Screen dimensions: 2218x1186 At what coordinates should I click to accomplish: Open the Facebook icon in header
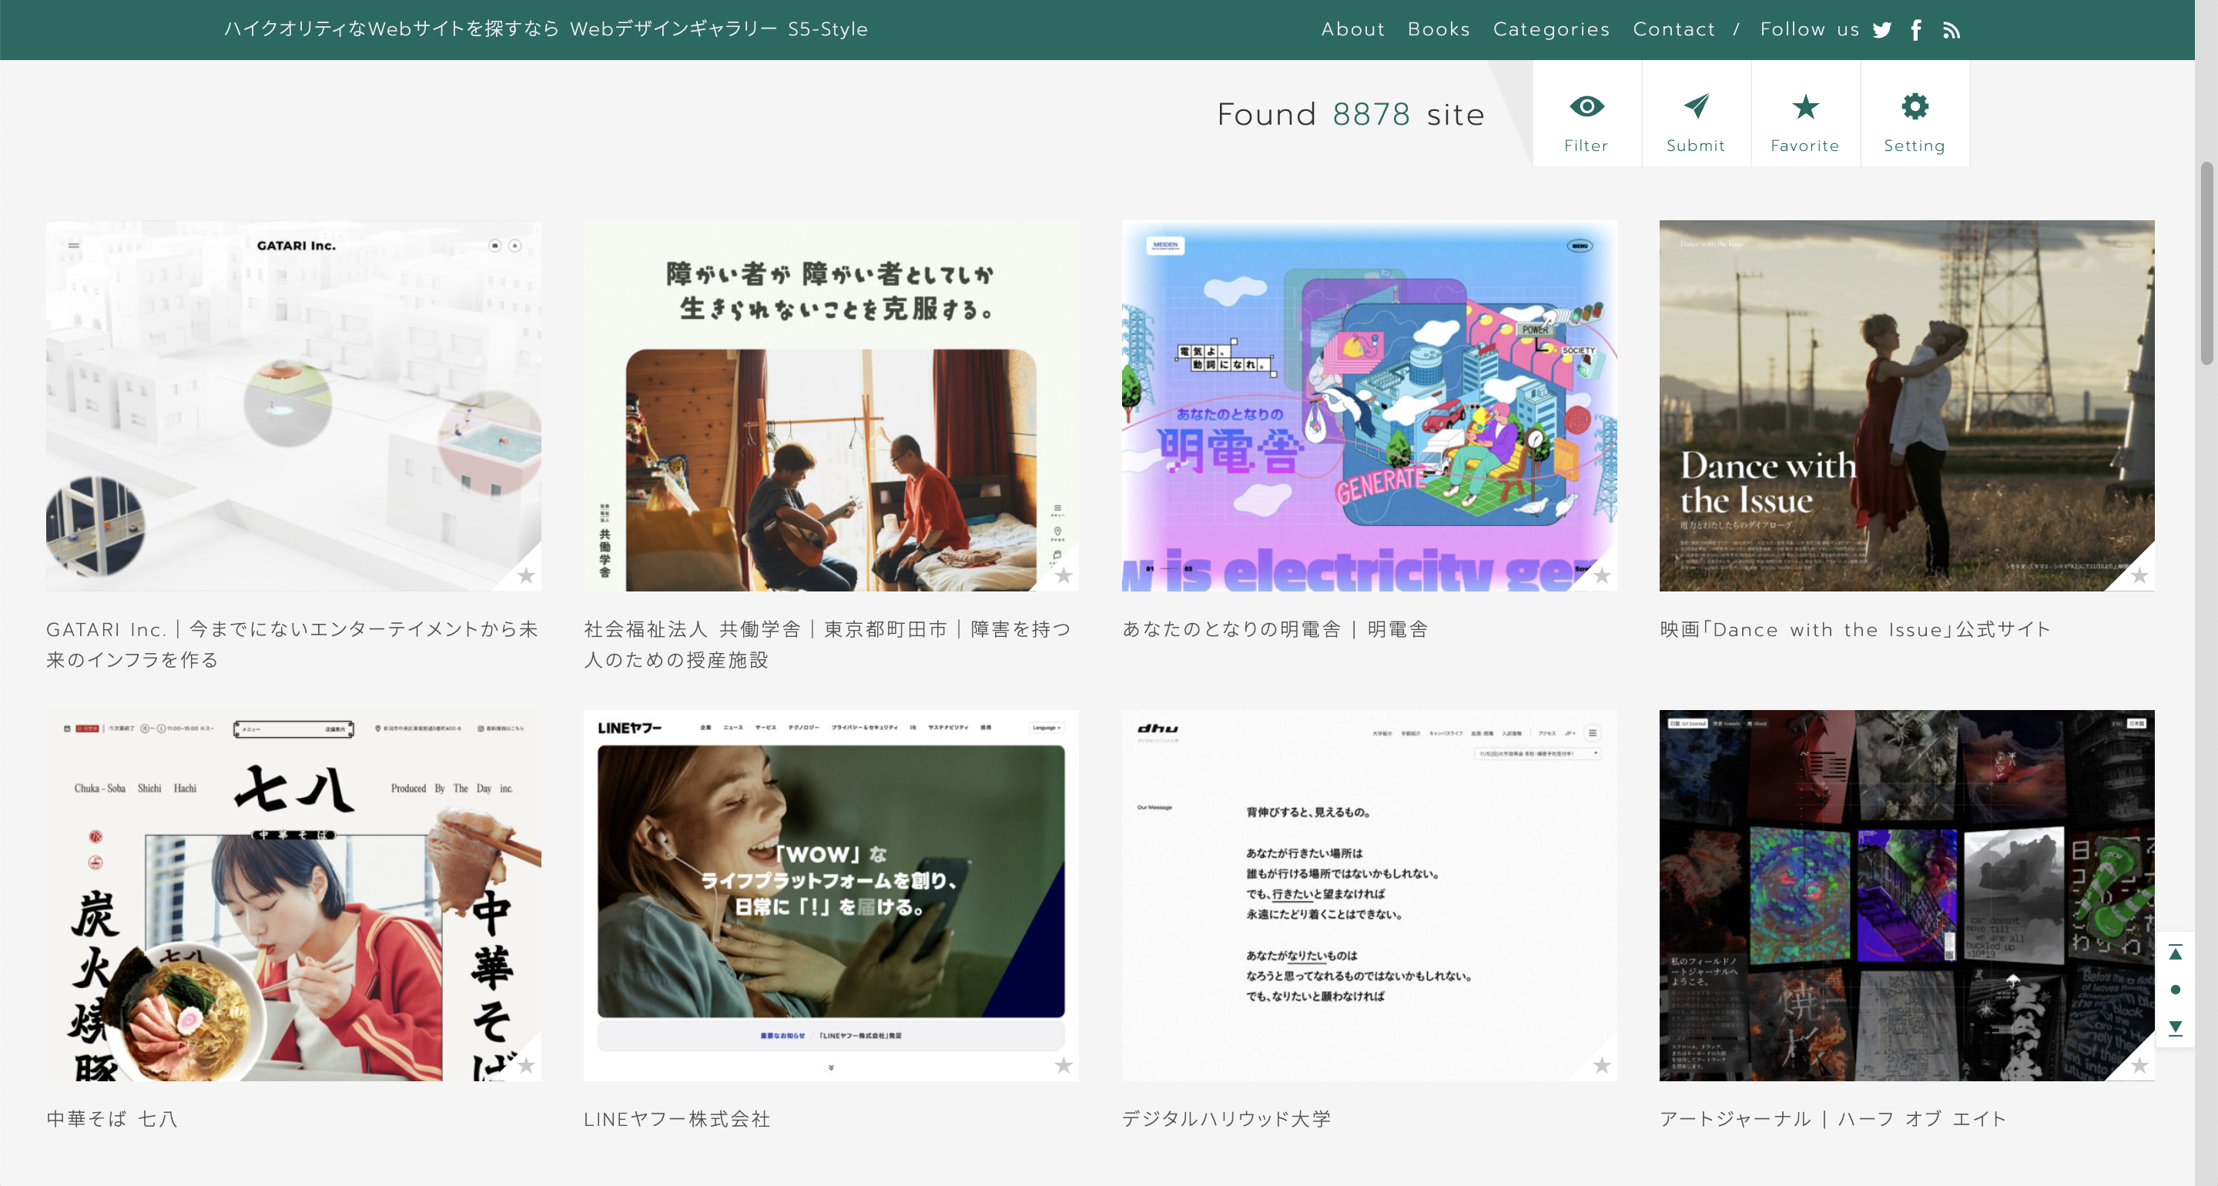[x=1916, y=30]
